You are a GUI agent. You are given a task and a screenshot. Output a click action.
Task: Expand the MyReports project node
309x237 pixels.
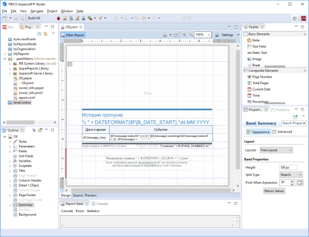[5, 54]
